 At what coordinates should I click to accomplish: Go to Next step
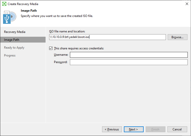coord(134,129)
